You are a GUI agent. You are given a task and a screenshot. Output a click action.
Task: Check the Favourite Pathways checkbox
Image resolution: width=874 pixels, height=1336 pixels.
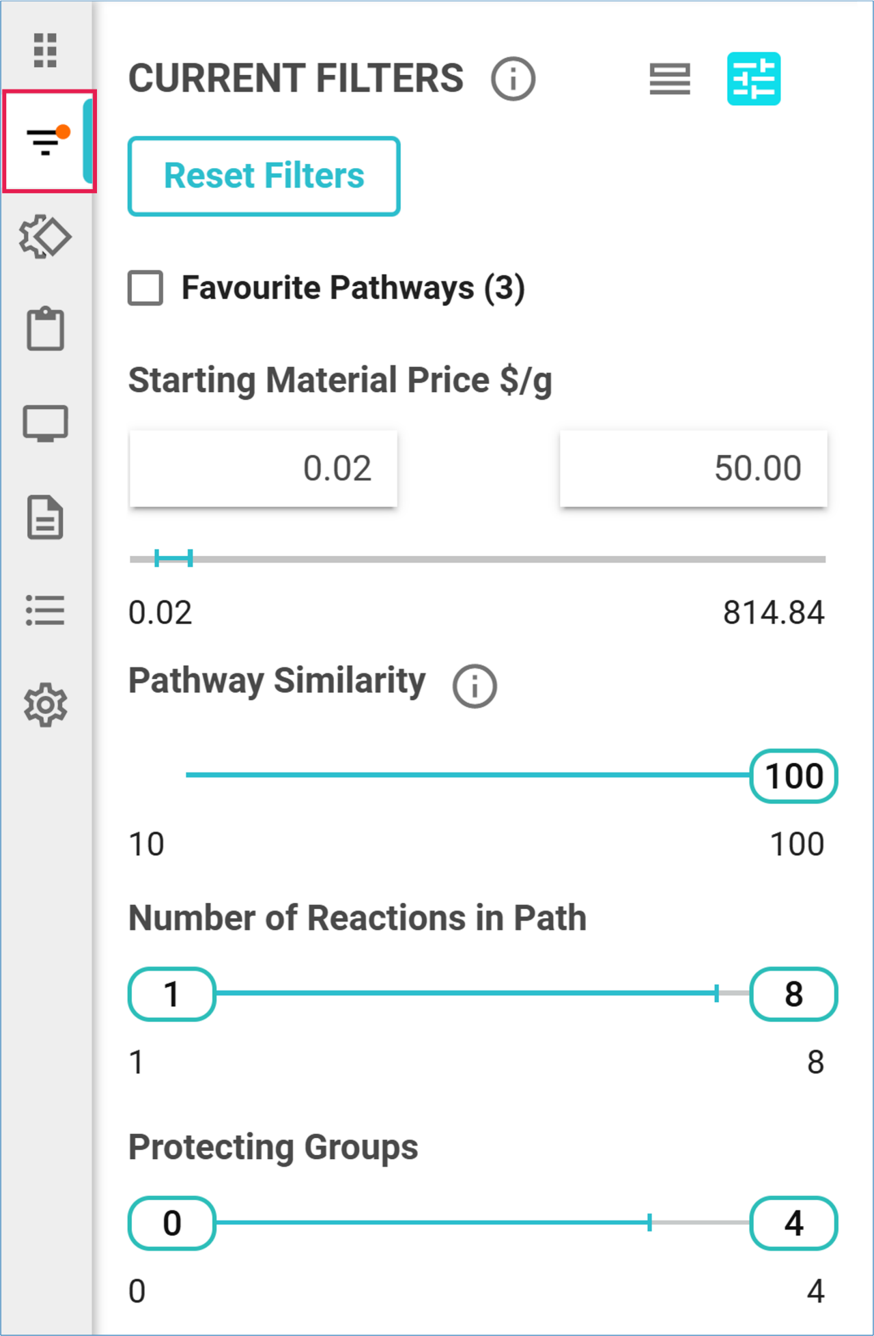tap(145, 288)
